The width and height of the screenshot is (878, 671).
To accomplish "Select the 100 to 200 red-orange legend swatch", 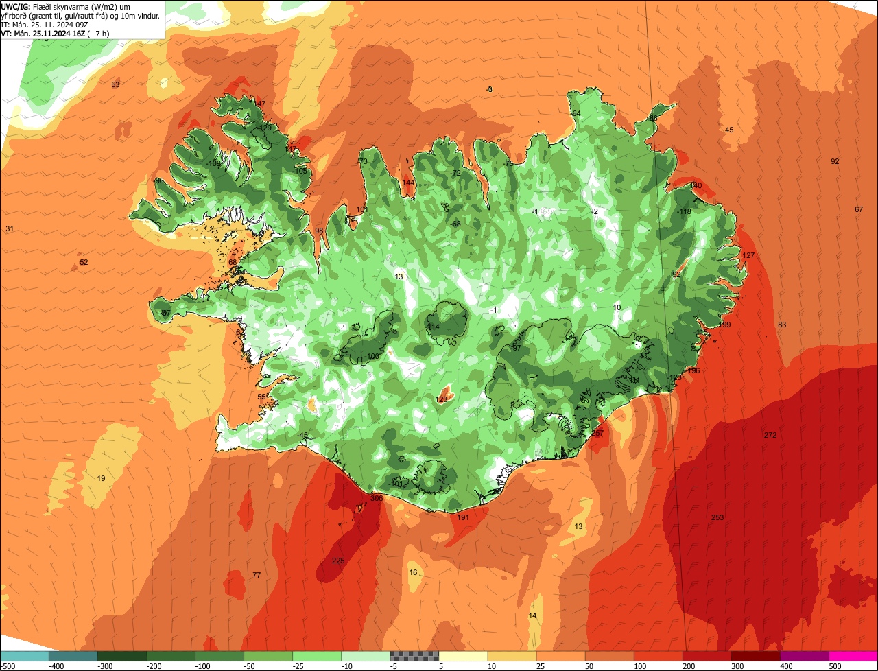I will click(x=658, y=656).
